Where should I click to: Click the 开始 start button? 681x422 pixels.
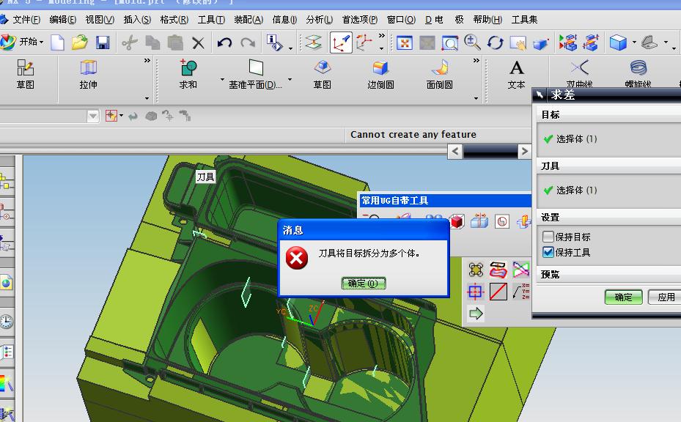click(x=22, y=42)
